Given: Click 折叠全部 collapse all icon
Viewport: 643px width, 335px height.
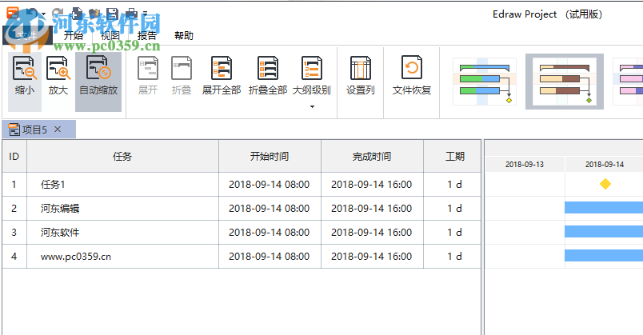Looking at the screenshot, I should pos(268,68).
